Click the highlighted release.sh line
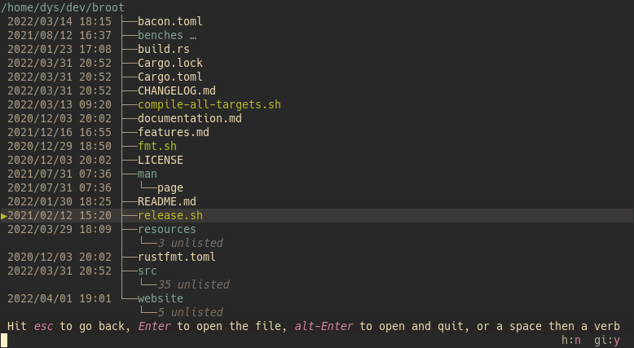 pyautogui.click(x=317, y=215)
